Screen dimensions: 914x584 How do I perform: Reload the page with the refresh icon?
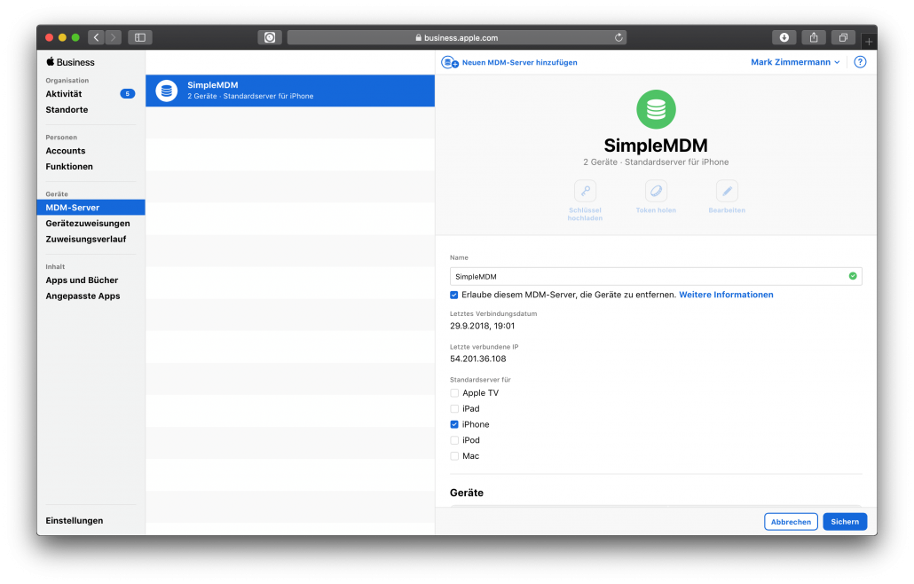[x=619, y=38]
